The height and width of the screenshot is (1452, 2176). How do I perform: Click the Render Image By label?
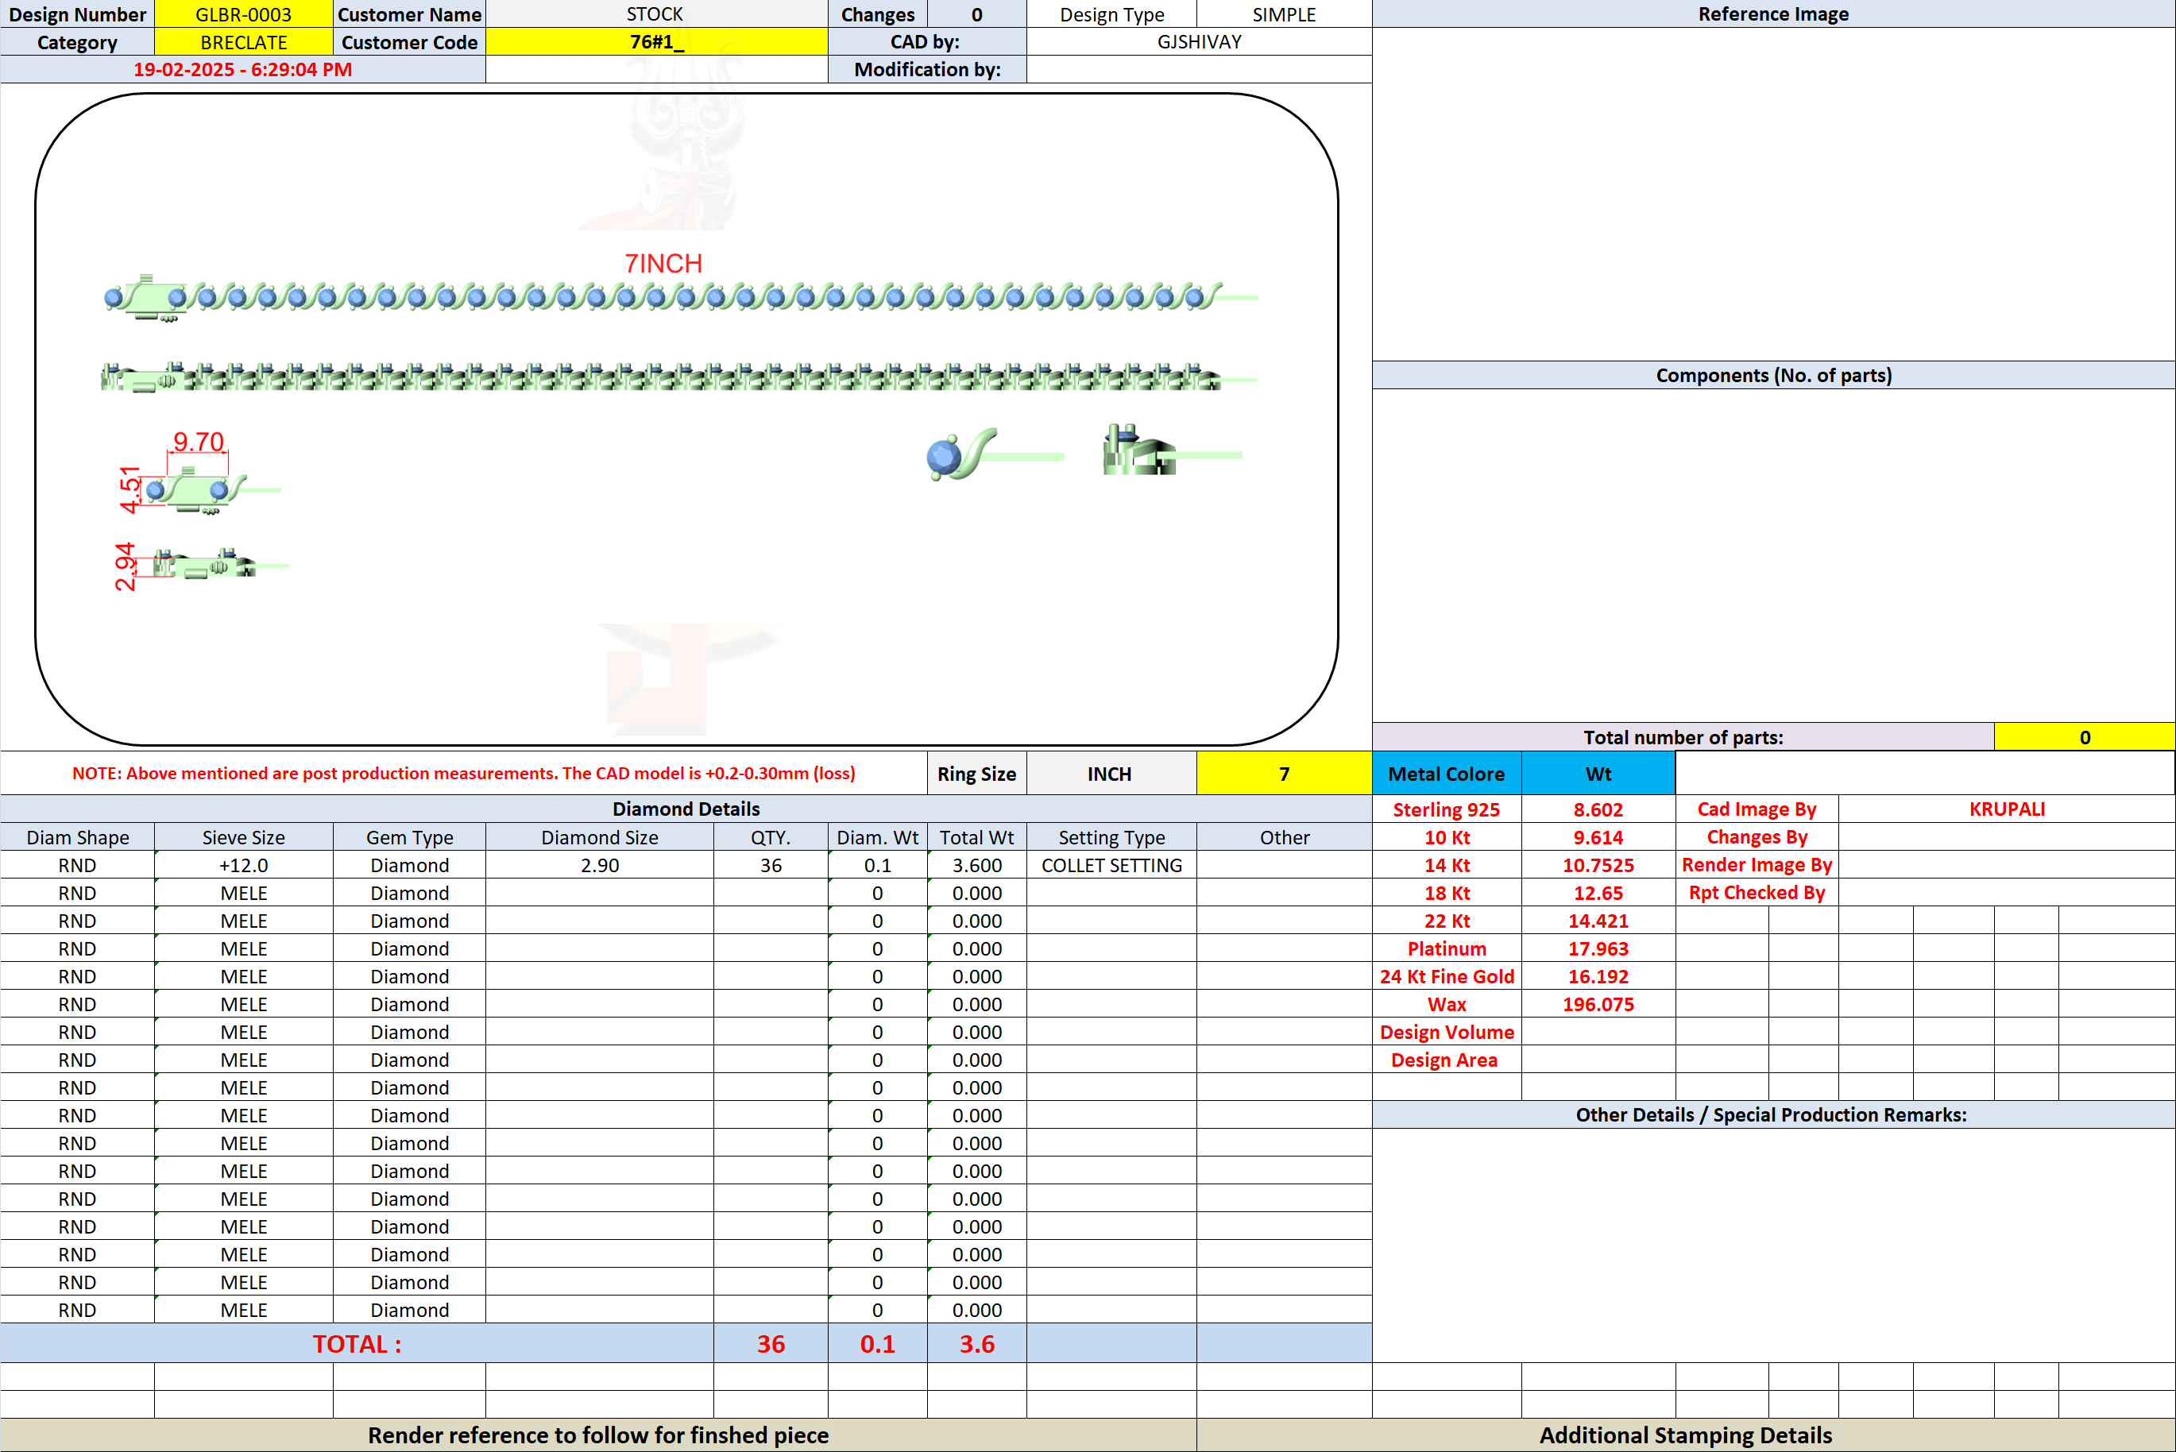coord(1757,865)
